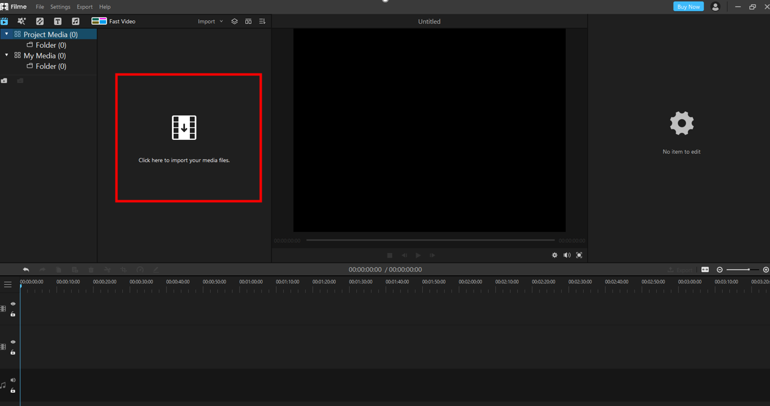Click the large gear in edit panel
Screen dimensions: 770x406
coord(681,124)
